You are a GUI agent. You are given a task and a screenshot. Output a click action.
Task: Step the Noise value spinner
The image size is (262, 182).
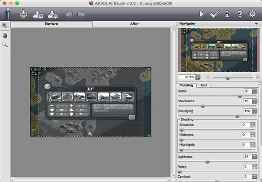click(254, 167)
